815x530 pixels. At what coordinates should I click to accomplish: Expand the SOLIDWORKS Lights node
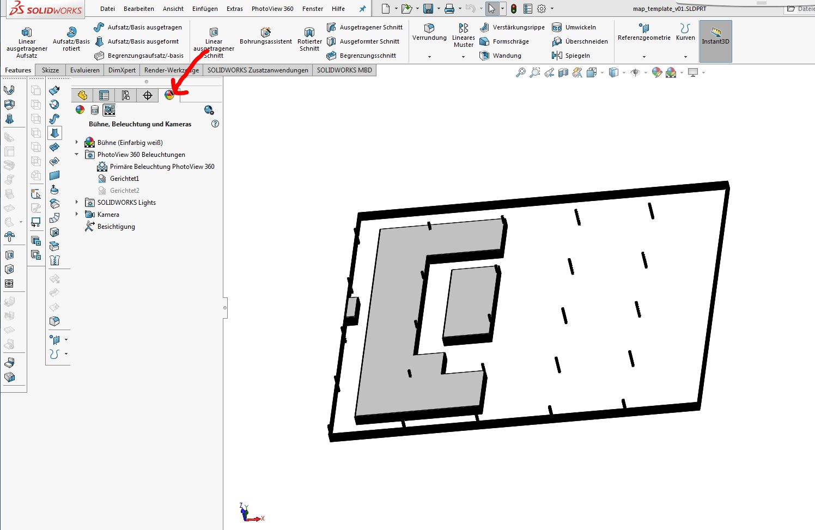(77, 202)
